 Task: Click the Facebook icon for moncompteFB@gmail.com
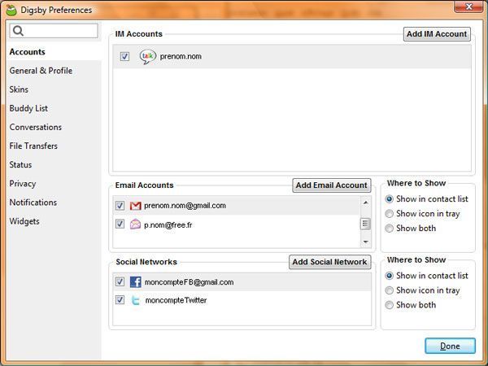(135, 282)
